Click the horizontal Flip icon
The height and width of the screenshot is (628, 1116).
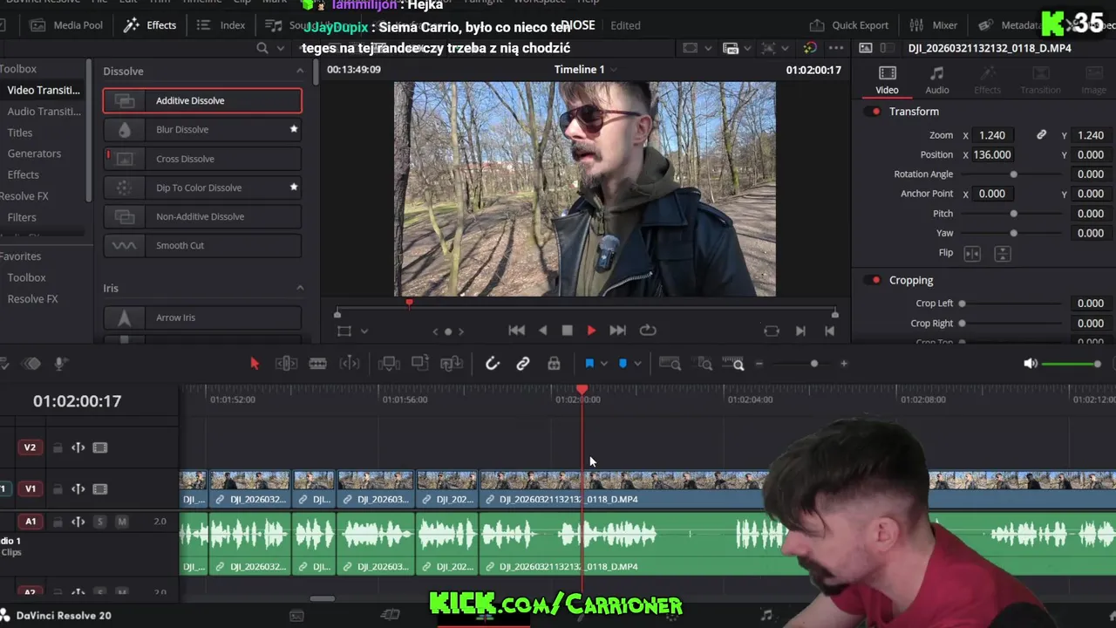(972, 253)
